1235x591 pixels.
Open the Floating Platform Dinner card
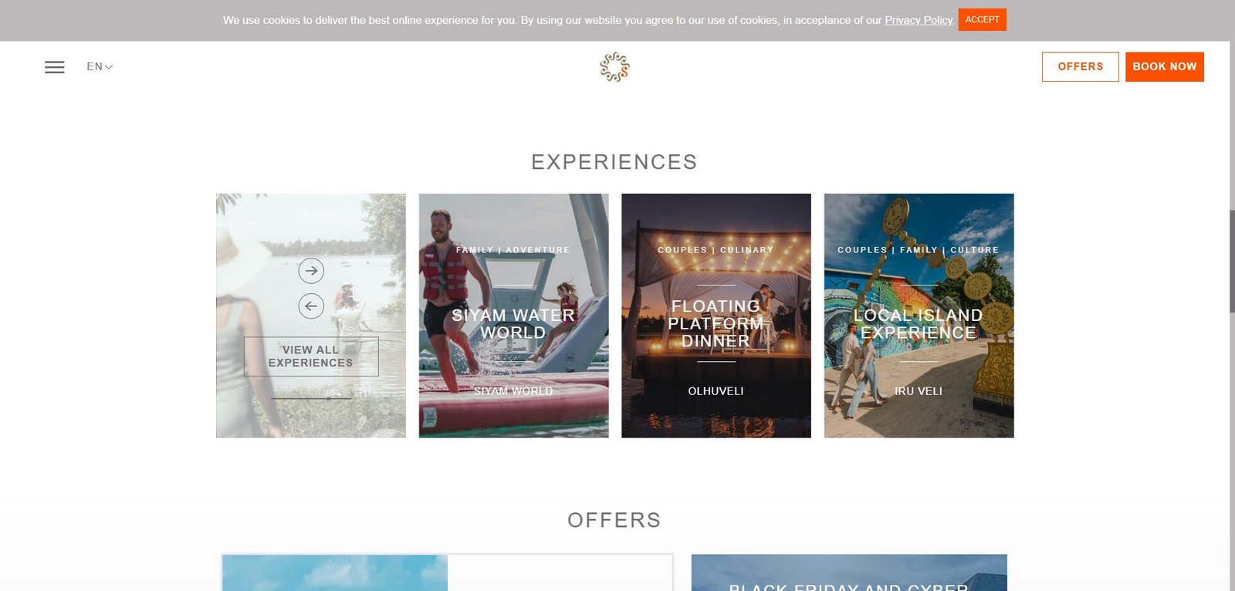716,316
